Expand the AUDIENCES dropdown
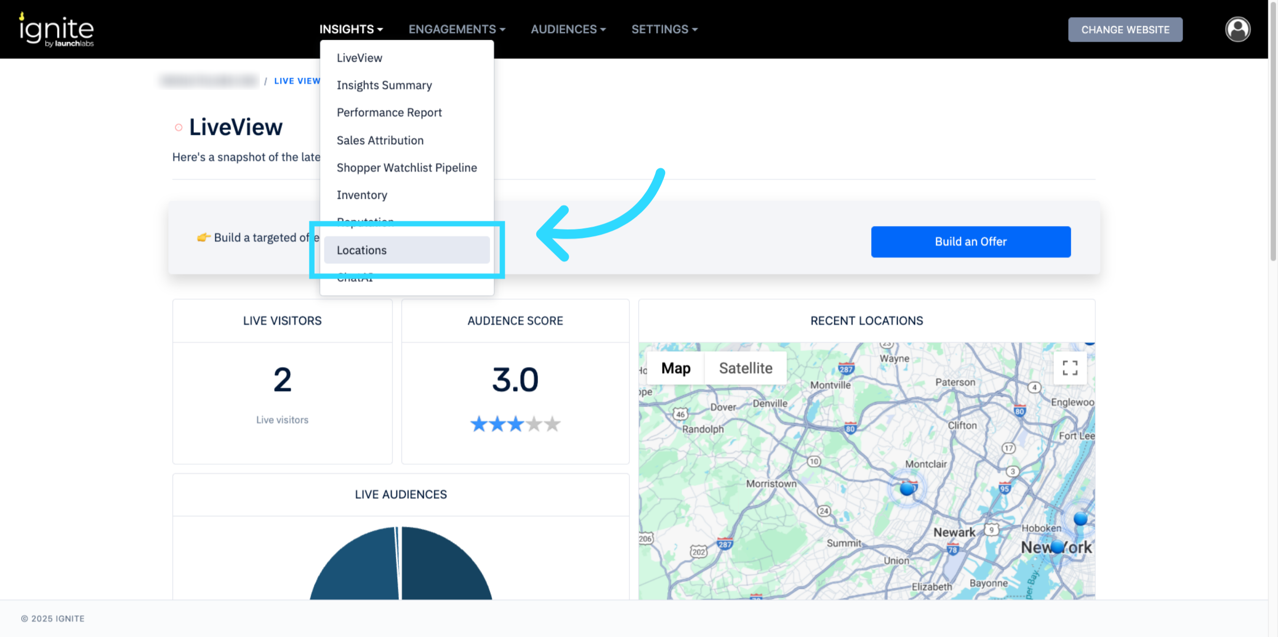 tap(568, 29)
